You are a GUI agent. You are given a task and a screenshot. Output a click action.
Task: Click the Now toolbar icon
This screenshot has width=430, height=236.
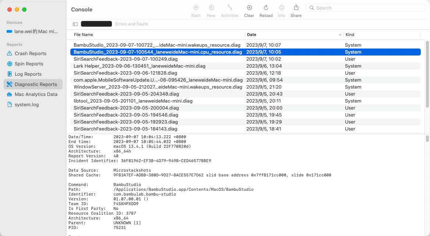pyautogui.click(x=211, y=8)
